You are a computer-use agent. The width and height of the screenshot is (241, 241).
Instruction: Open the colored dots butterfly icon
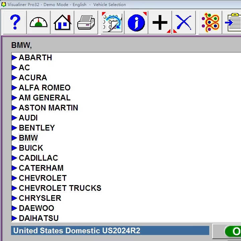pyautogui.click(x=210, y=22)
